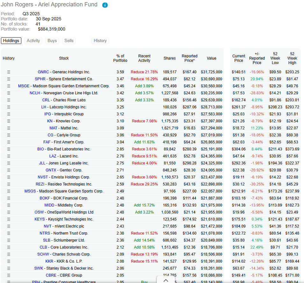304x283 pixels.
Task: Open the SWK ticker link
Action: (39, 268)
